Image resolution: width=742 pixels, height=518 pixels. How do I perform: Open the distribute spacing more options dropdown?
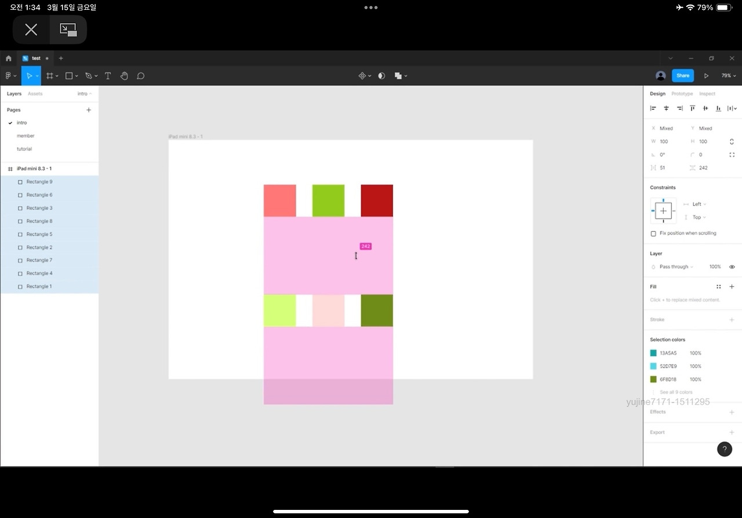[732, 108]
